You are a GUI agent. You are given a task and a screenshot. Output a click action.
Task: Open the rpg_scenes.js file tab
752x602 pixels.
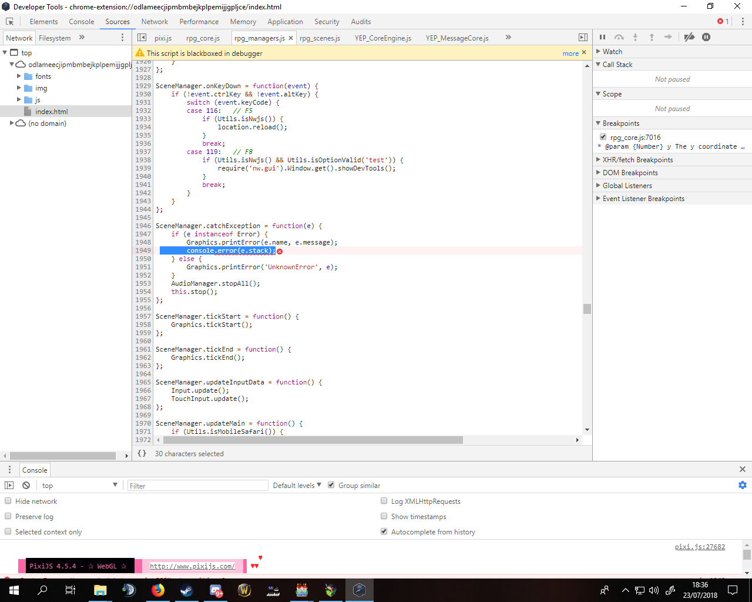tap(320, 38)
